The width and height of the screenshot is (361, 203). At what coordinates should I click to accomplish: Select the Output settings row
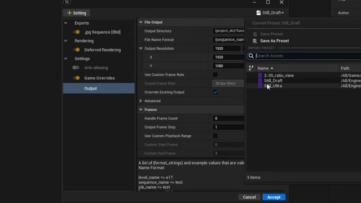[99, 89]
